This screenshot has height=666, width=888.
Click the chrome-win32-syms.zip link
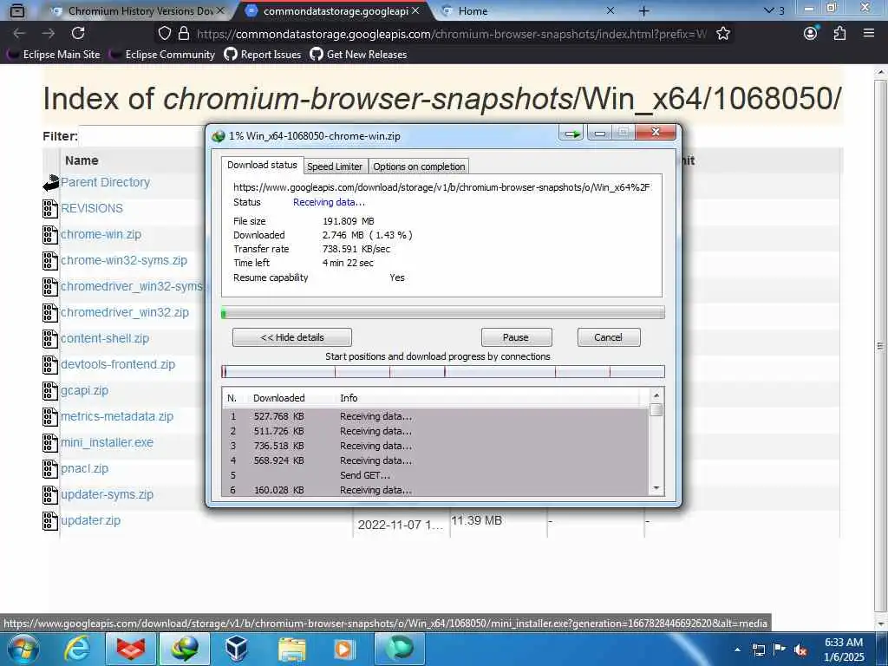click(124, 260)
